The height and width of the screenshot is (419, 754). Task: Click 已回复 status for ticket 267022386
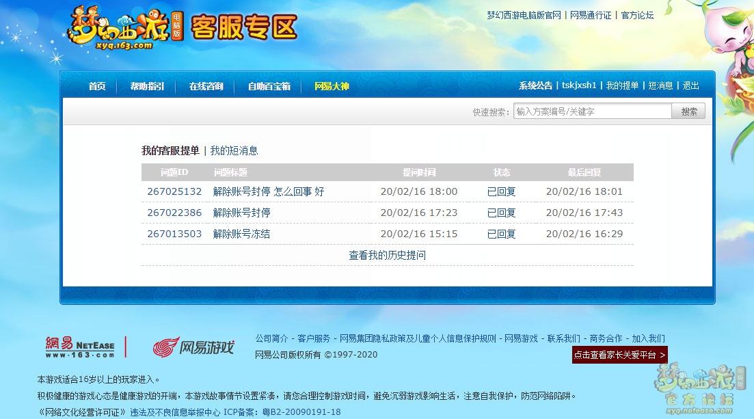tap(501, 213)
